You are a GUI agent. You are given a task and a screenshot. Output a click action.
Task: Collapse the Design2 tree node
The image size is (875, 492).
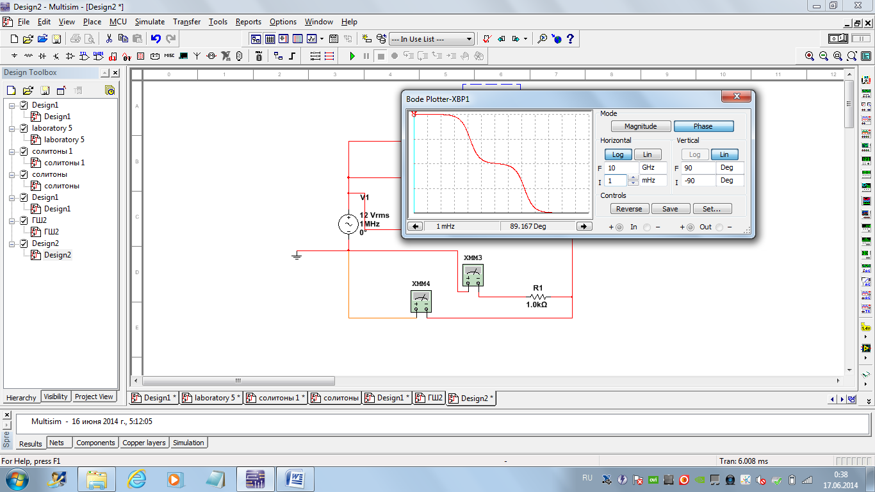12,243
